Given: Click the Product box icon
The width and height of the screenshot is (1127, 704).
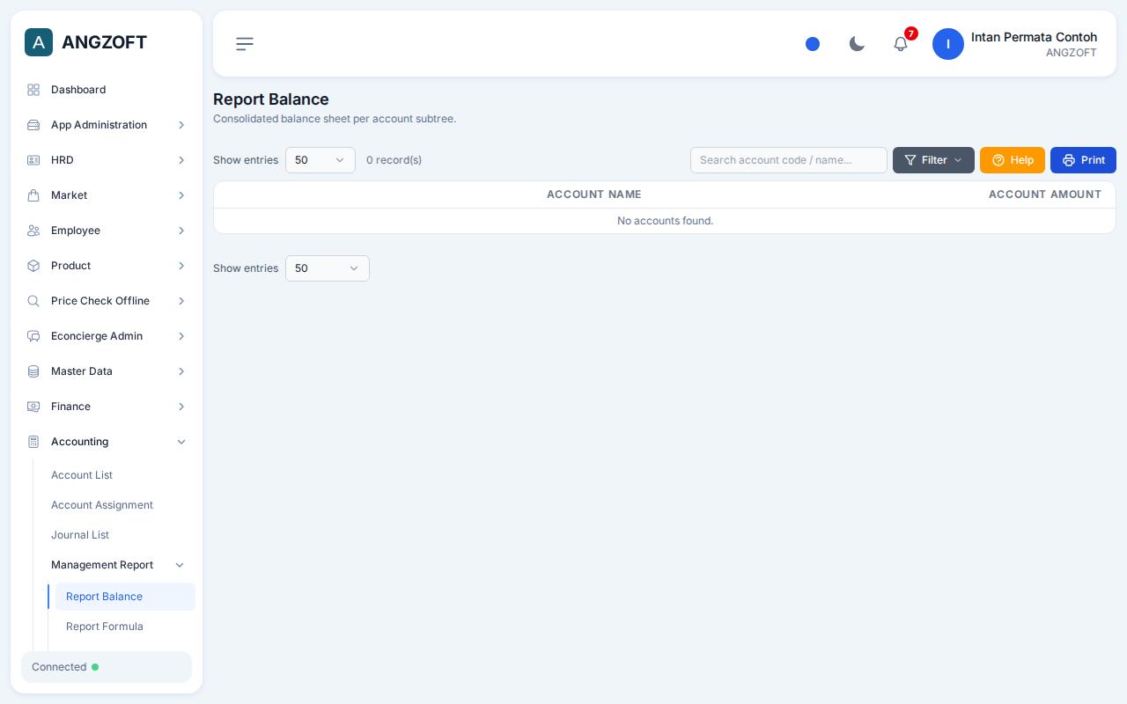Looking at the screenshot, I should [x=33, y=266].
